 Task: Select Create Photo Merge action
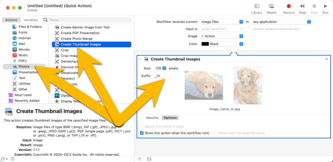tap(77, 39)
